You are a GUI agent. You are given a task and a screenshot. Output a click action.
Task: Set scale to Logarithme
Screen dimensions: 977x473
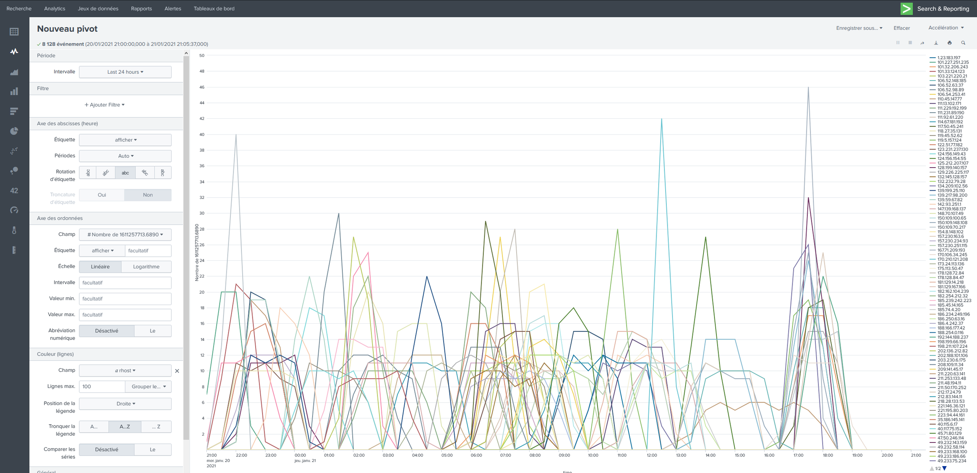click(x=146, y=267)
